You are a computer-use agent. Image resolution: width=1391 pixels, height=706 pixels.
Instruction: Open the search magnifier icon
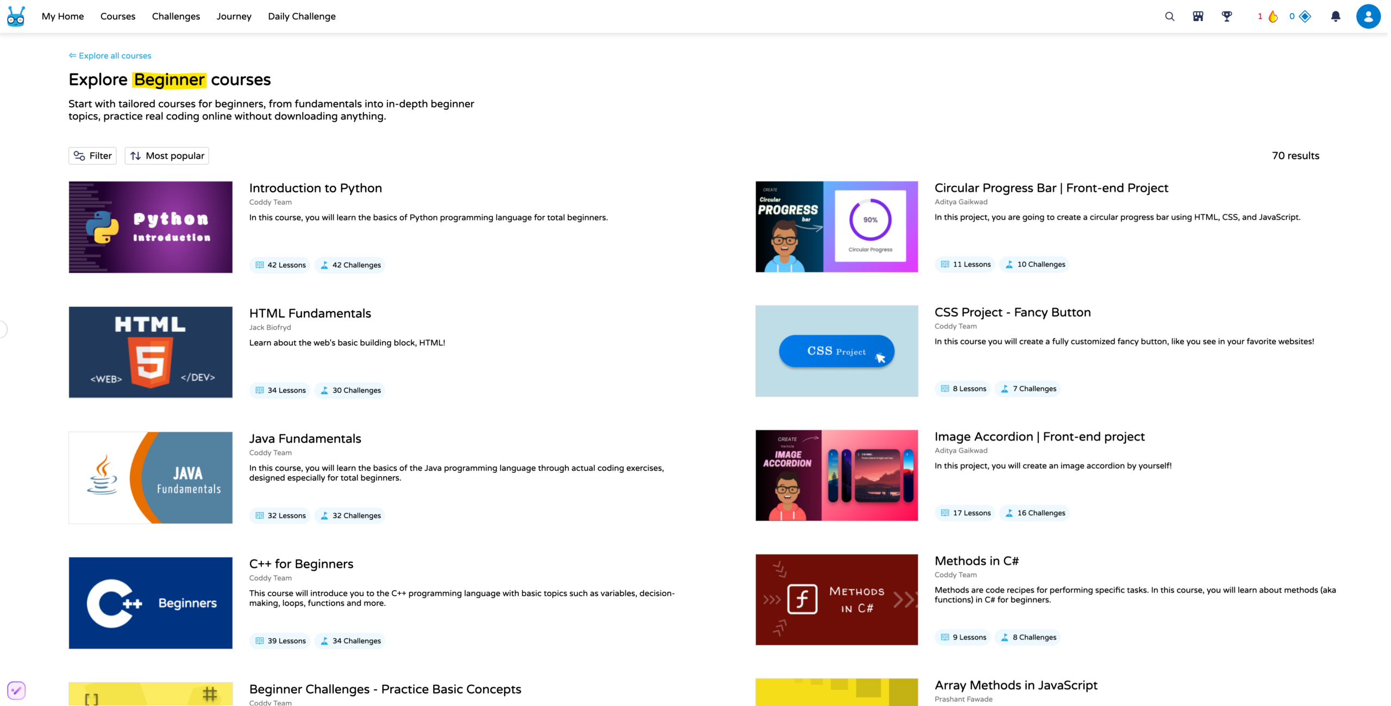[x=1169, y=16]
